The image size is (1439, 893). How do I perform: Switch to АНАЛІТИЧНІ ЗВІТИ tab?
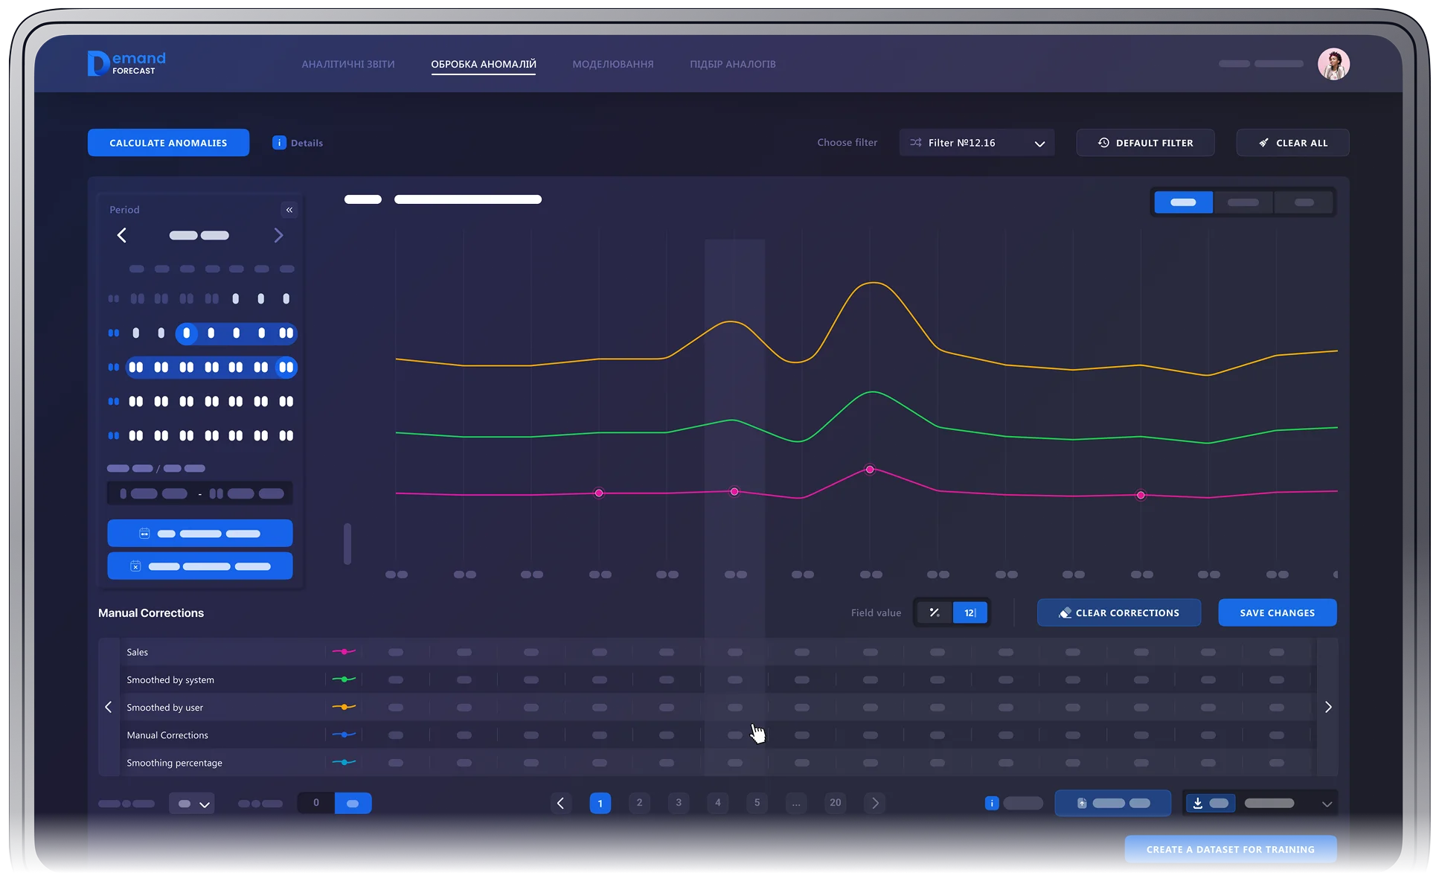(347, 64)
